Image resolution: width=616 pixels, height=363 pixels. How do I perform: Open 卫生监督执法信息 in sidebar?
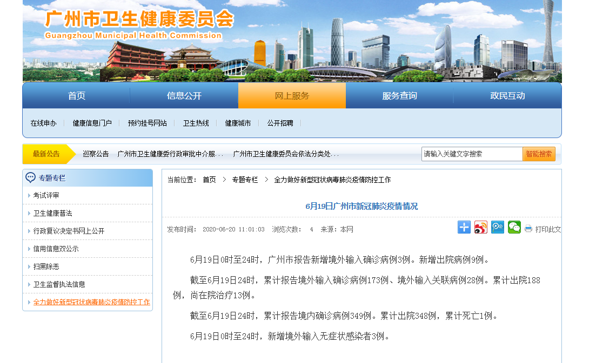coord(59,284)
